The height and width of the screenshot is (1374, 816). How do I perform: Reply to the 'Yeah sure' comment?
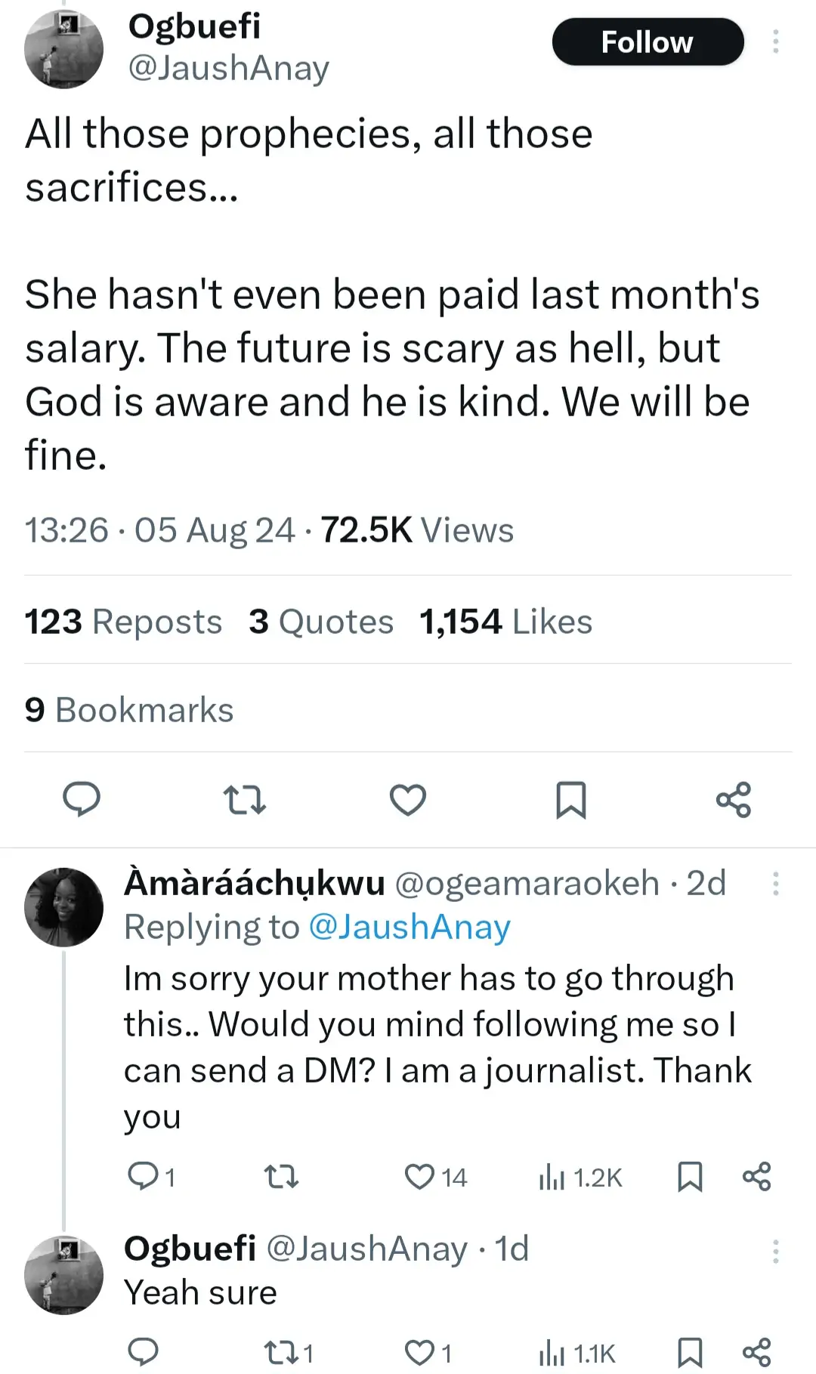coord(143,1351)
